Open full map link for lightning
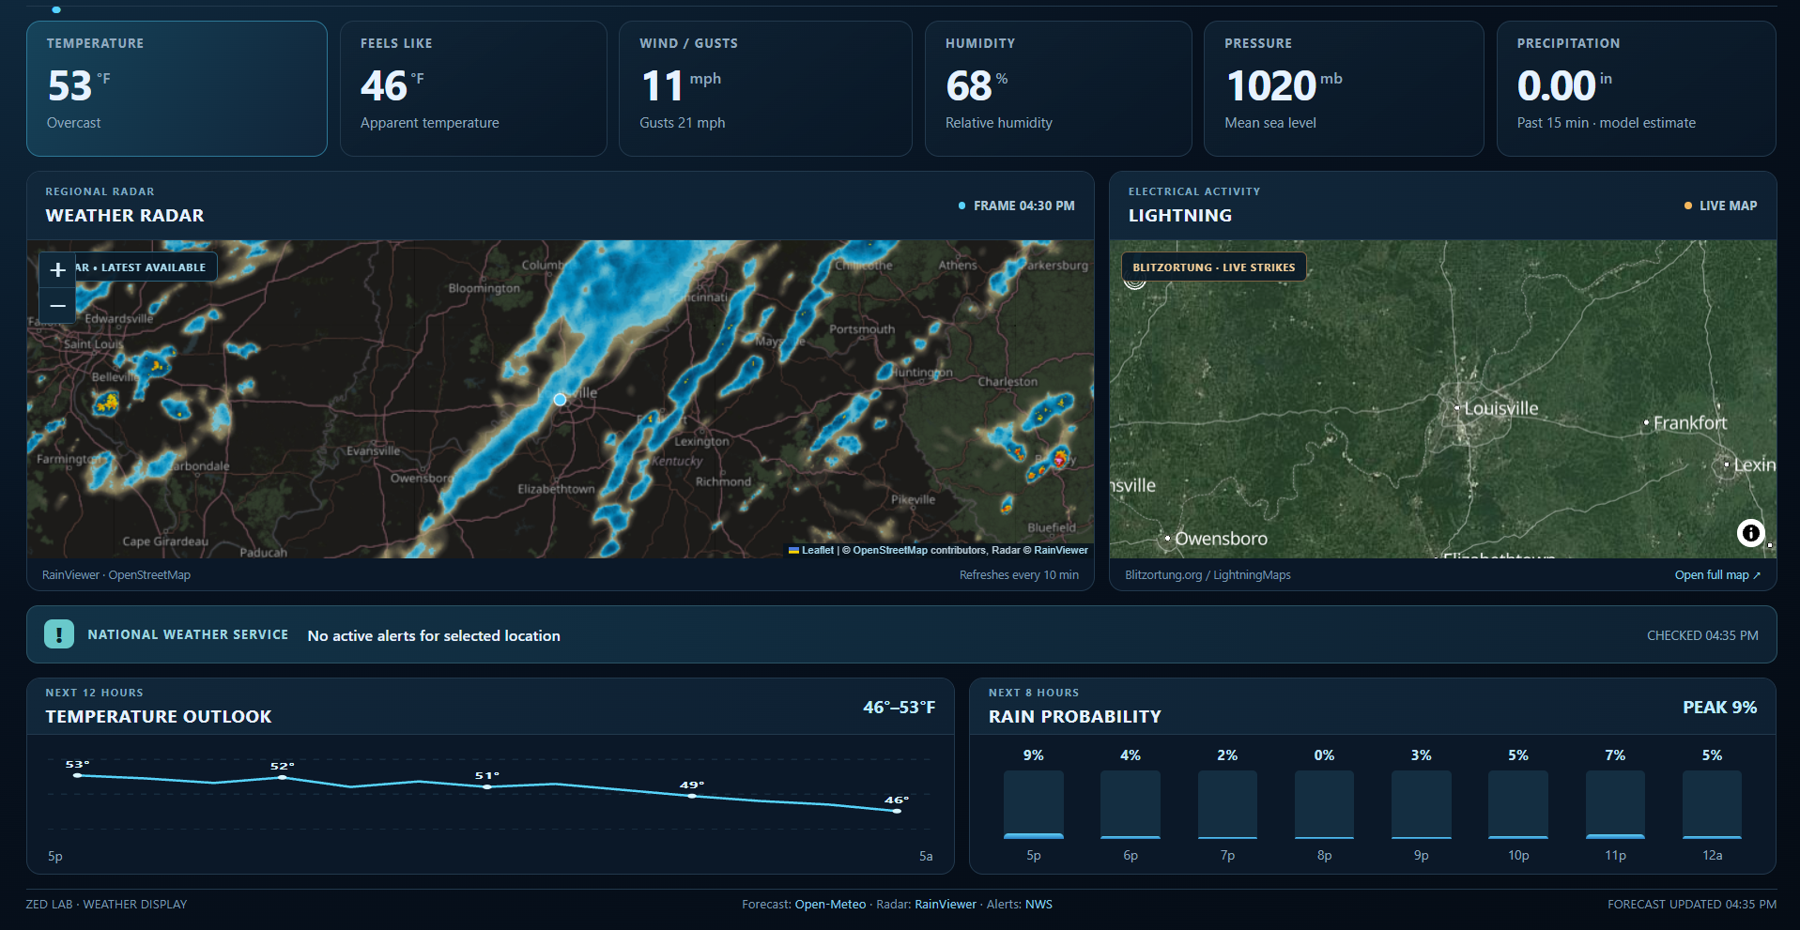The width and height of the screenshot is (1800, 930). coord(1717,575)
